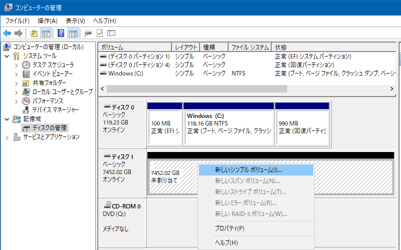
Task: Open デバイス マネージャー tree item
Action: (x=51, y=110)
